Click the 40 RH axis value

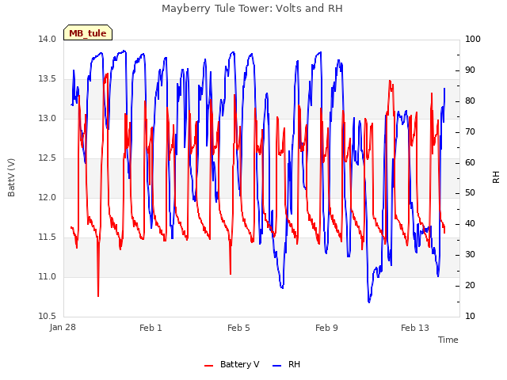pos(470,223)
